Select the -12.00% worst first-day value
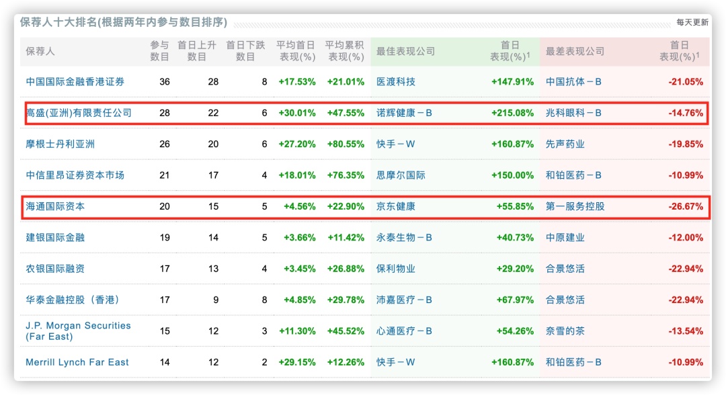The height and width of the screenshot is (395, 726). click(686, 238)
